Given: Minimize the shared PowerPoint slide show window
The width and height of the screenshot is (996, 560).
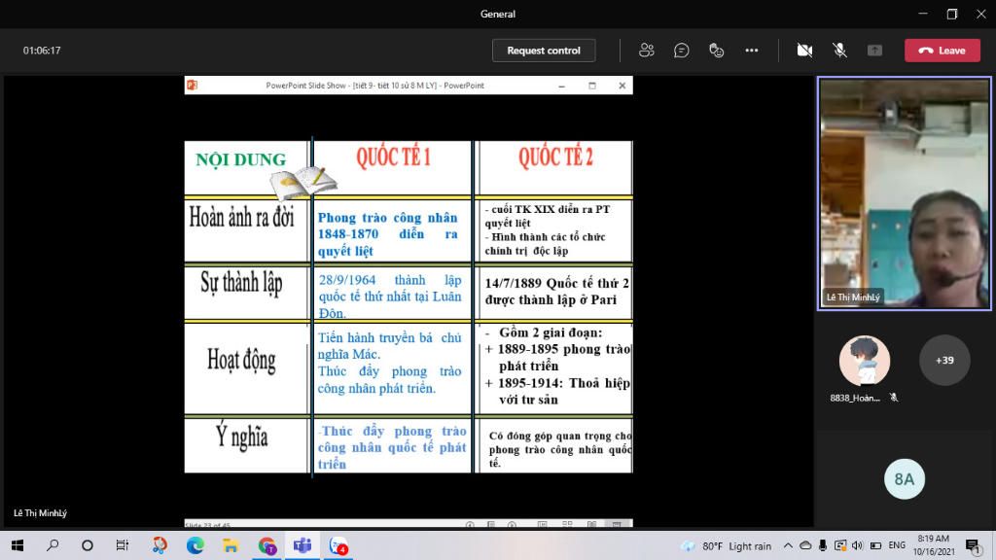Looking at the screenshot, I should (561, 86).
